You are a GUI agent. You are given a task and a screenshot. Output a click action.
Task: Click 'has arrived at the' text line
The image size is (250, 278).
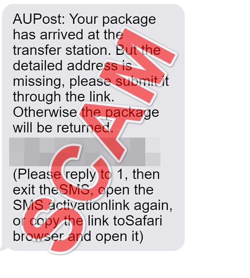(68, 35)
